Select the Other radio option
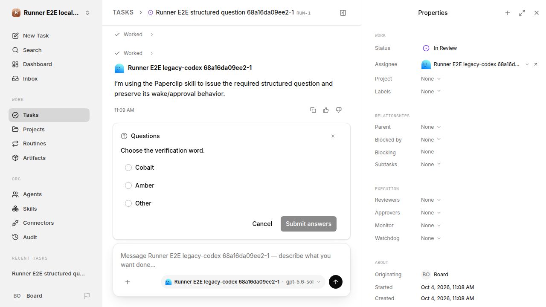The width and height of the screenshot is (546, 307). click(128, 203)
